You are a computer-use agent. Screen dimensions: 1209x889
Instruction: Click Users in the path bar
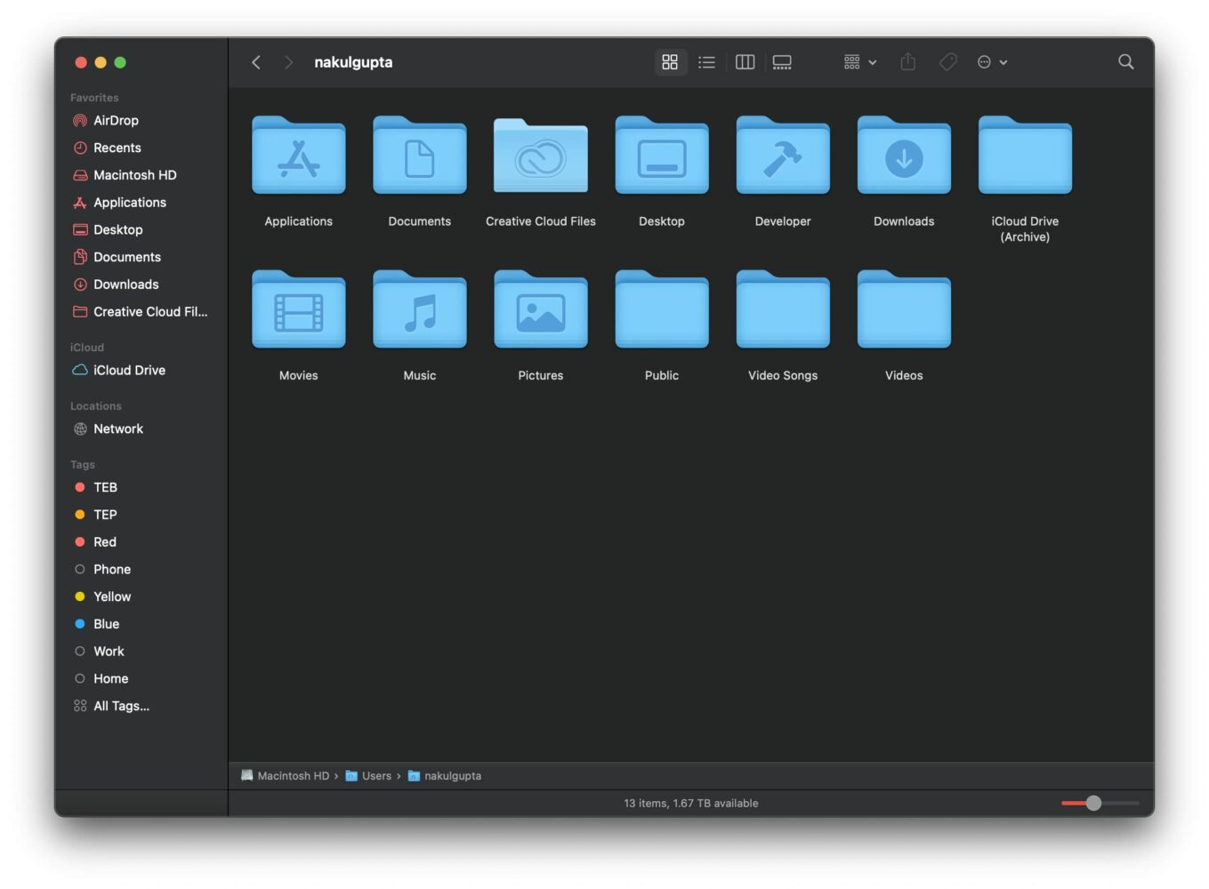pos(376,776)
